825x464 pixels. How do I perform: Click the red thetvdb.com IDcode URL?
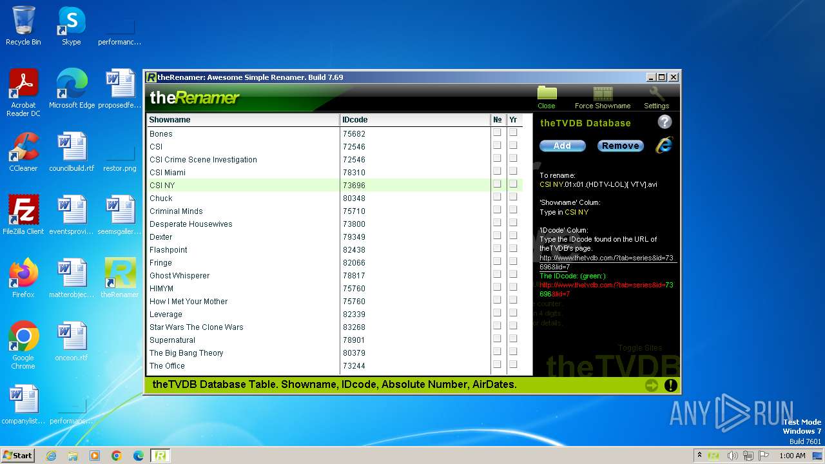[607, 289]
